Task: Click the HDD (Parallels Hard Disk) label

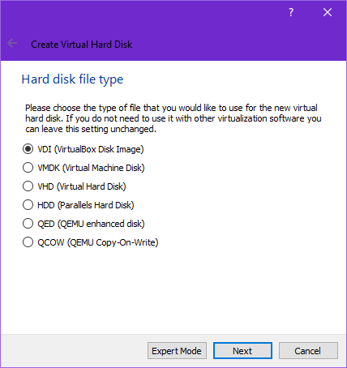Action: [x=86, y=205]
